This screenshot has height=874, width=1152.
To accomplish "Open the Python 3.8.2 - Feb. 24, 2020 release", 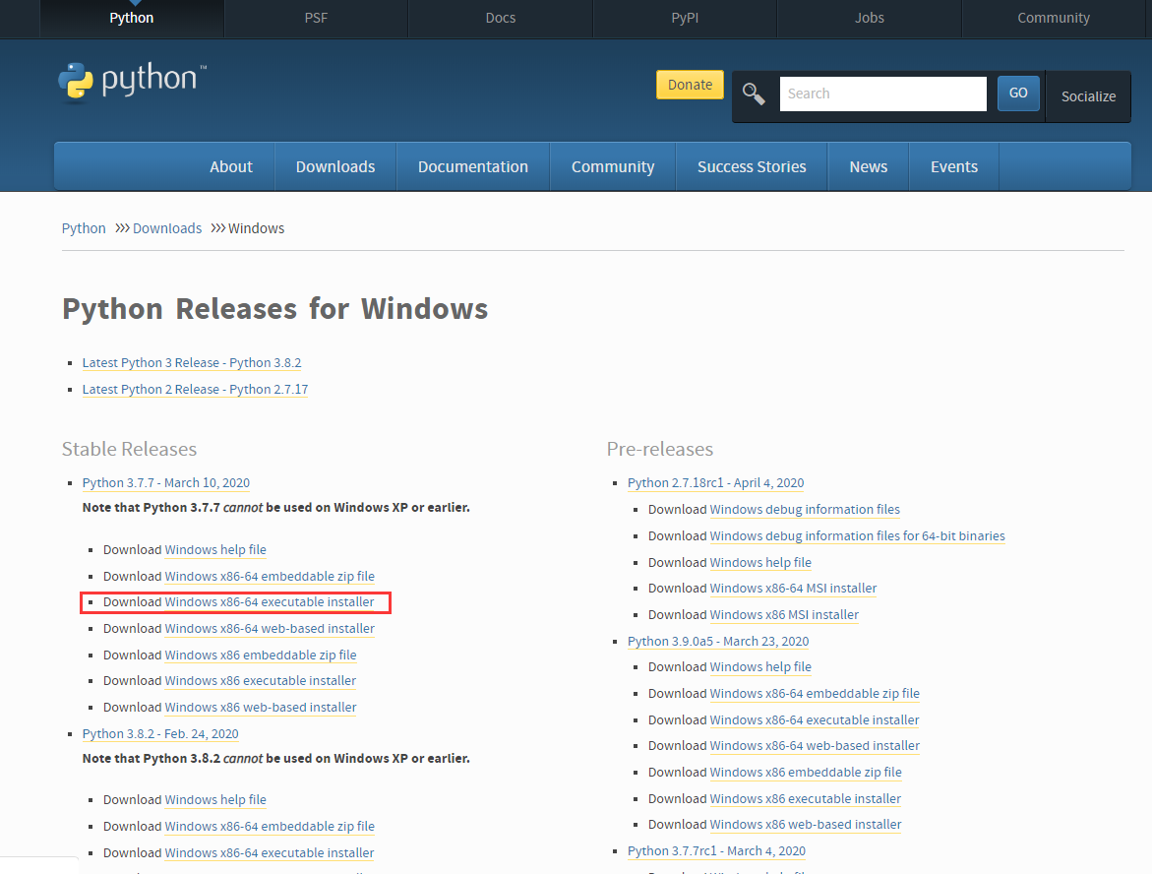I will pos(160,733).
